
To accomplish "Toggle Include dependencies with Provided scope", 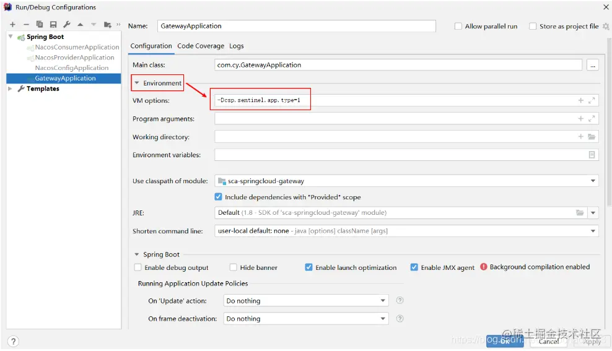I will coord(218,197).
